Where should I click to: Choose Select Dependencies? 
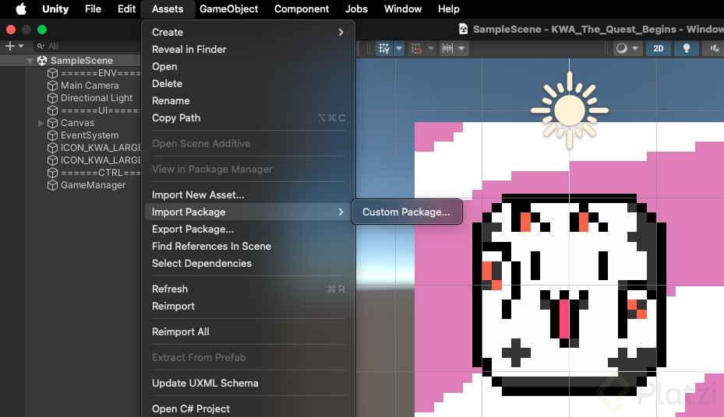pos(248,263)
